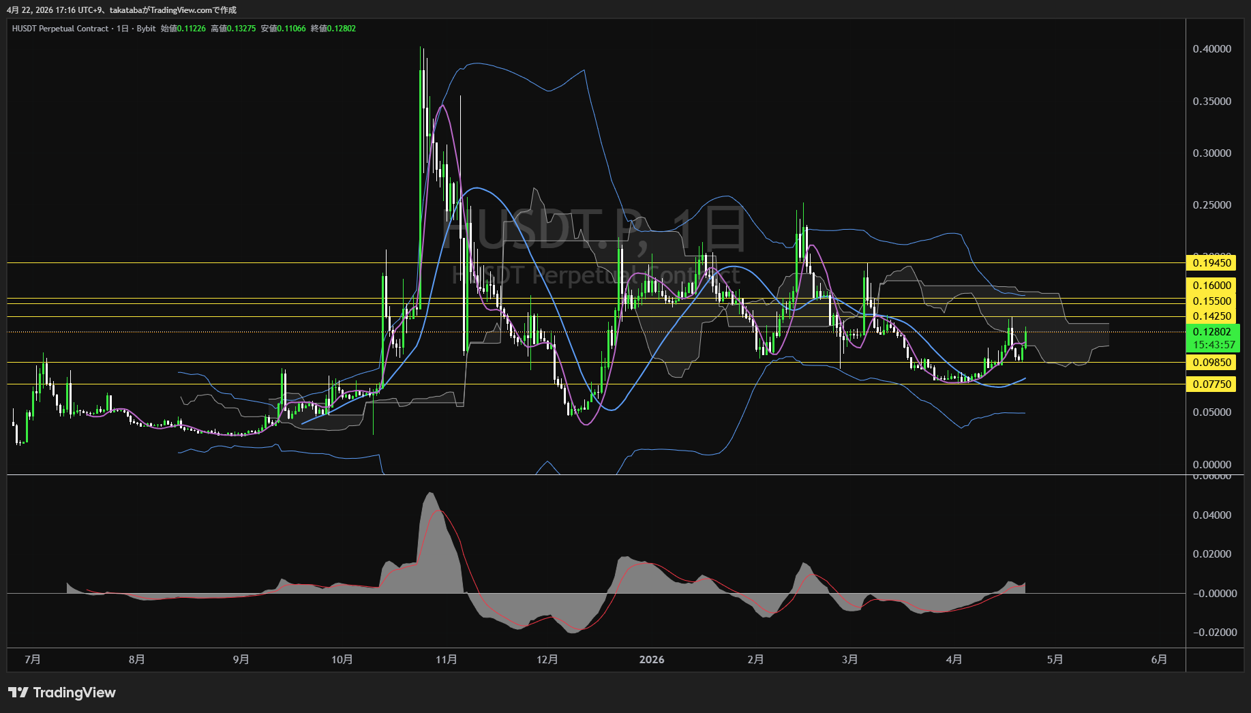Click the yellow 0.19450 price label
1251x713 pixels.
tap(1211, 263)
